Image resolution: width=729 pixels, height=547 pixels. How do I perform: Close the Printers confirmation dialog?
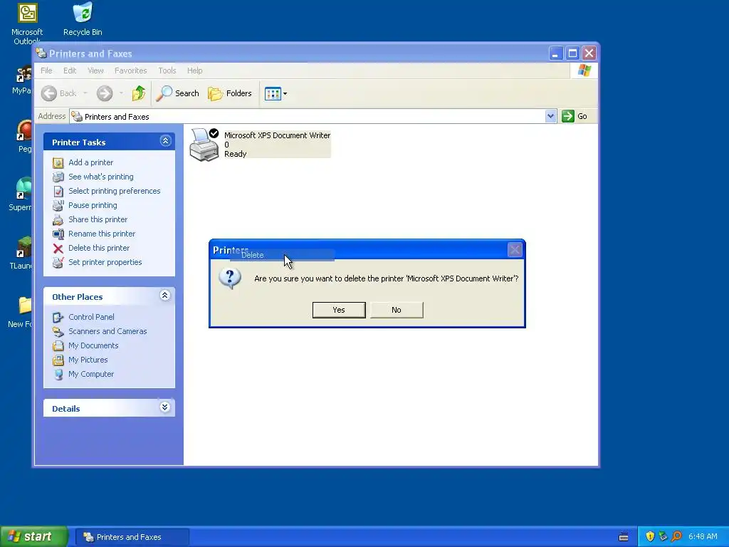click(x=515, y=250)
